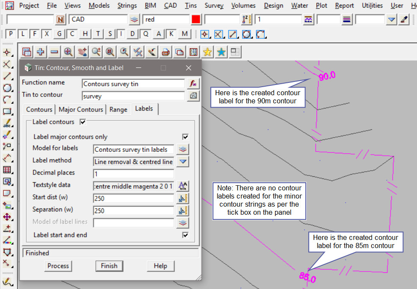The height and width of the screenshot is (289, 417).
Task: Toggle the P snap letter button
Action: click(x=11, y=34)
